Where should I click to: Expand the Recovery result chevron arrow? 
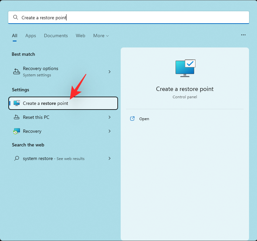[109, 131]
